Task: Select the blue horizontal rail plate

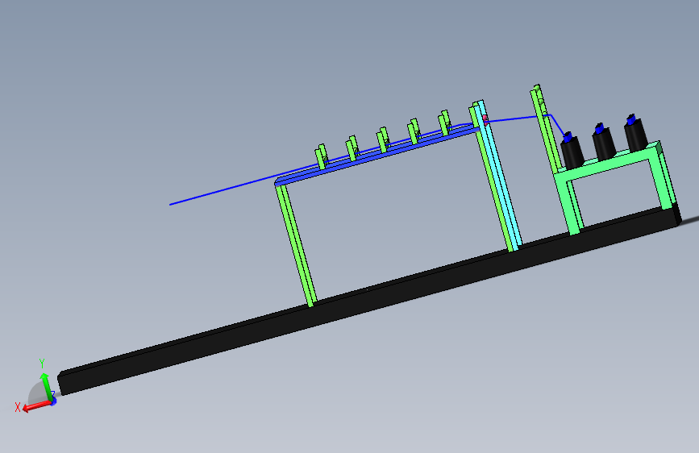Action: pyautogui.click(x=377, y=155)
